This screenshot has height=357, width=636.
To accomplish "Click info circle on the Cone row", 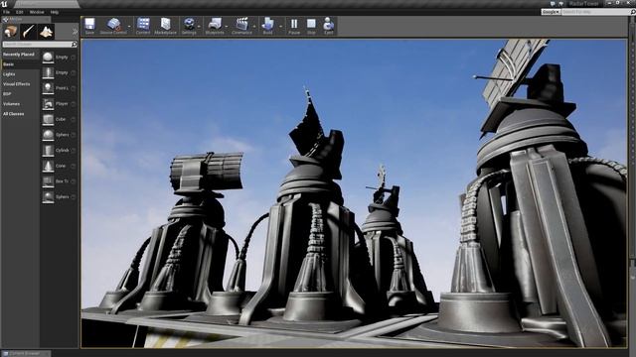I will (x=74, y=166).
